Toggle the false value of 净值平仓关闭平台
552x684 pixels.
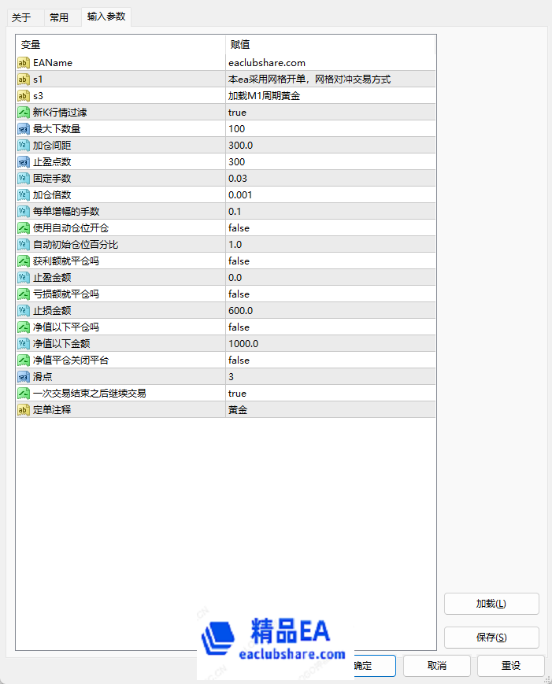pos(330,360)
